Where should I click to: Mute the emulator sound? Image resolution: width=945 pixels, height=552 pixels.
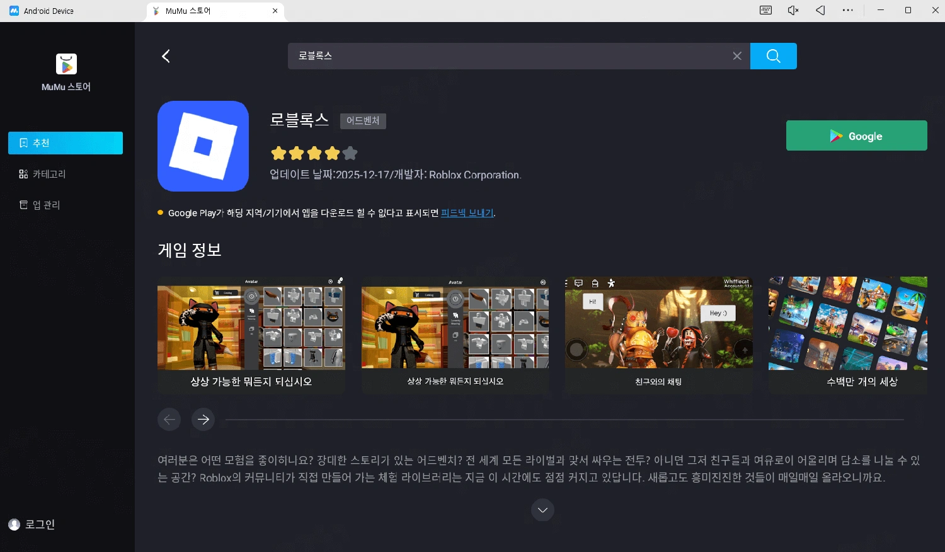[x=793, y=11]
